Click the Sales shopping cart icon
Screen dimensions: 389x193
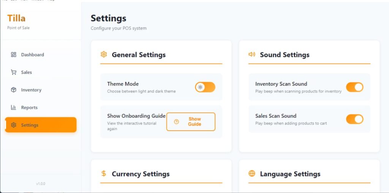point(14,72)
